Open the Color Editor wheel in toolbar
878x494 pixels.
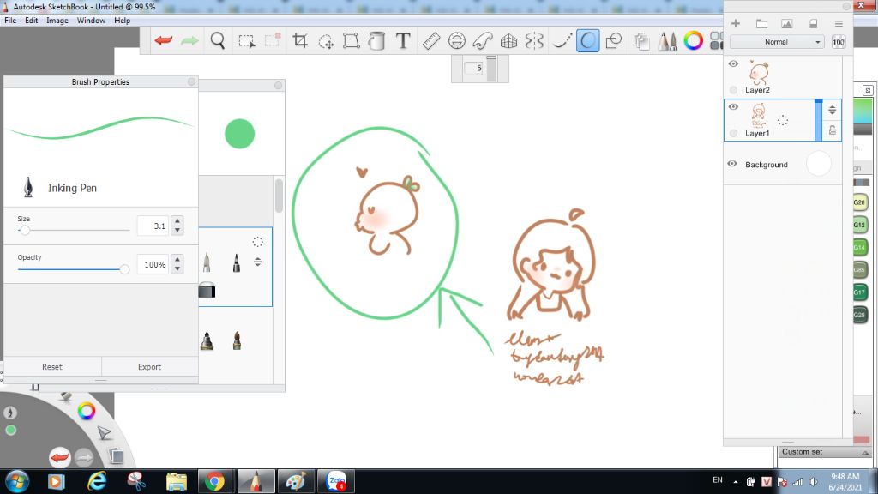tap(693, 41)
